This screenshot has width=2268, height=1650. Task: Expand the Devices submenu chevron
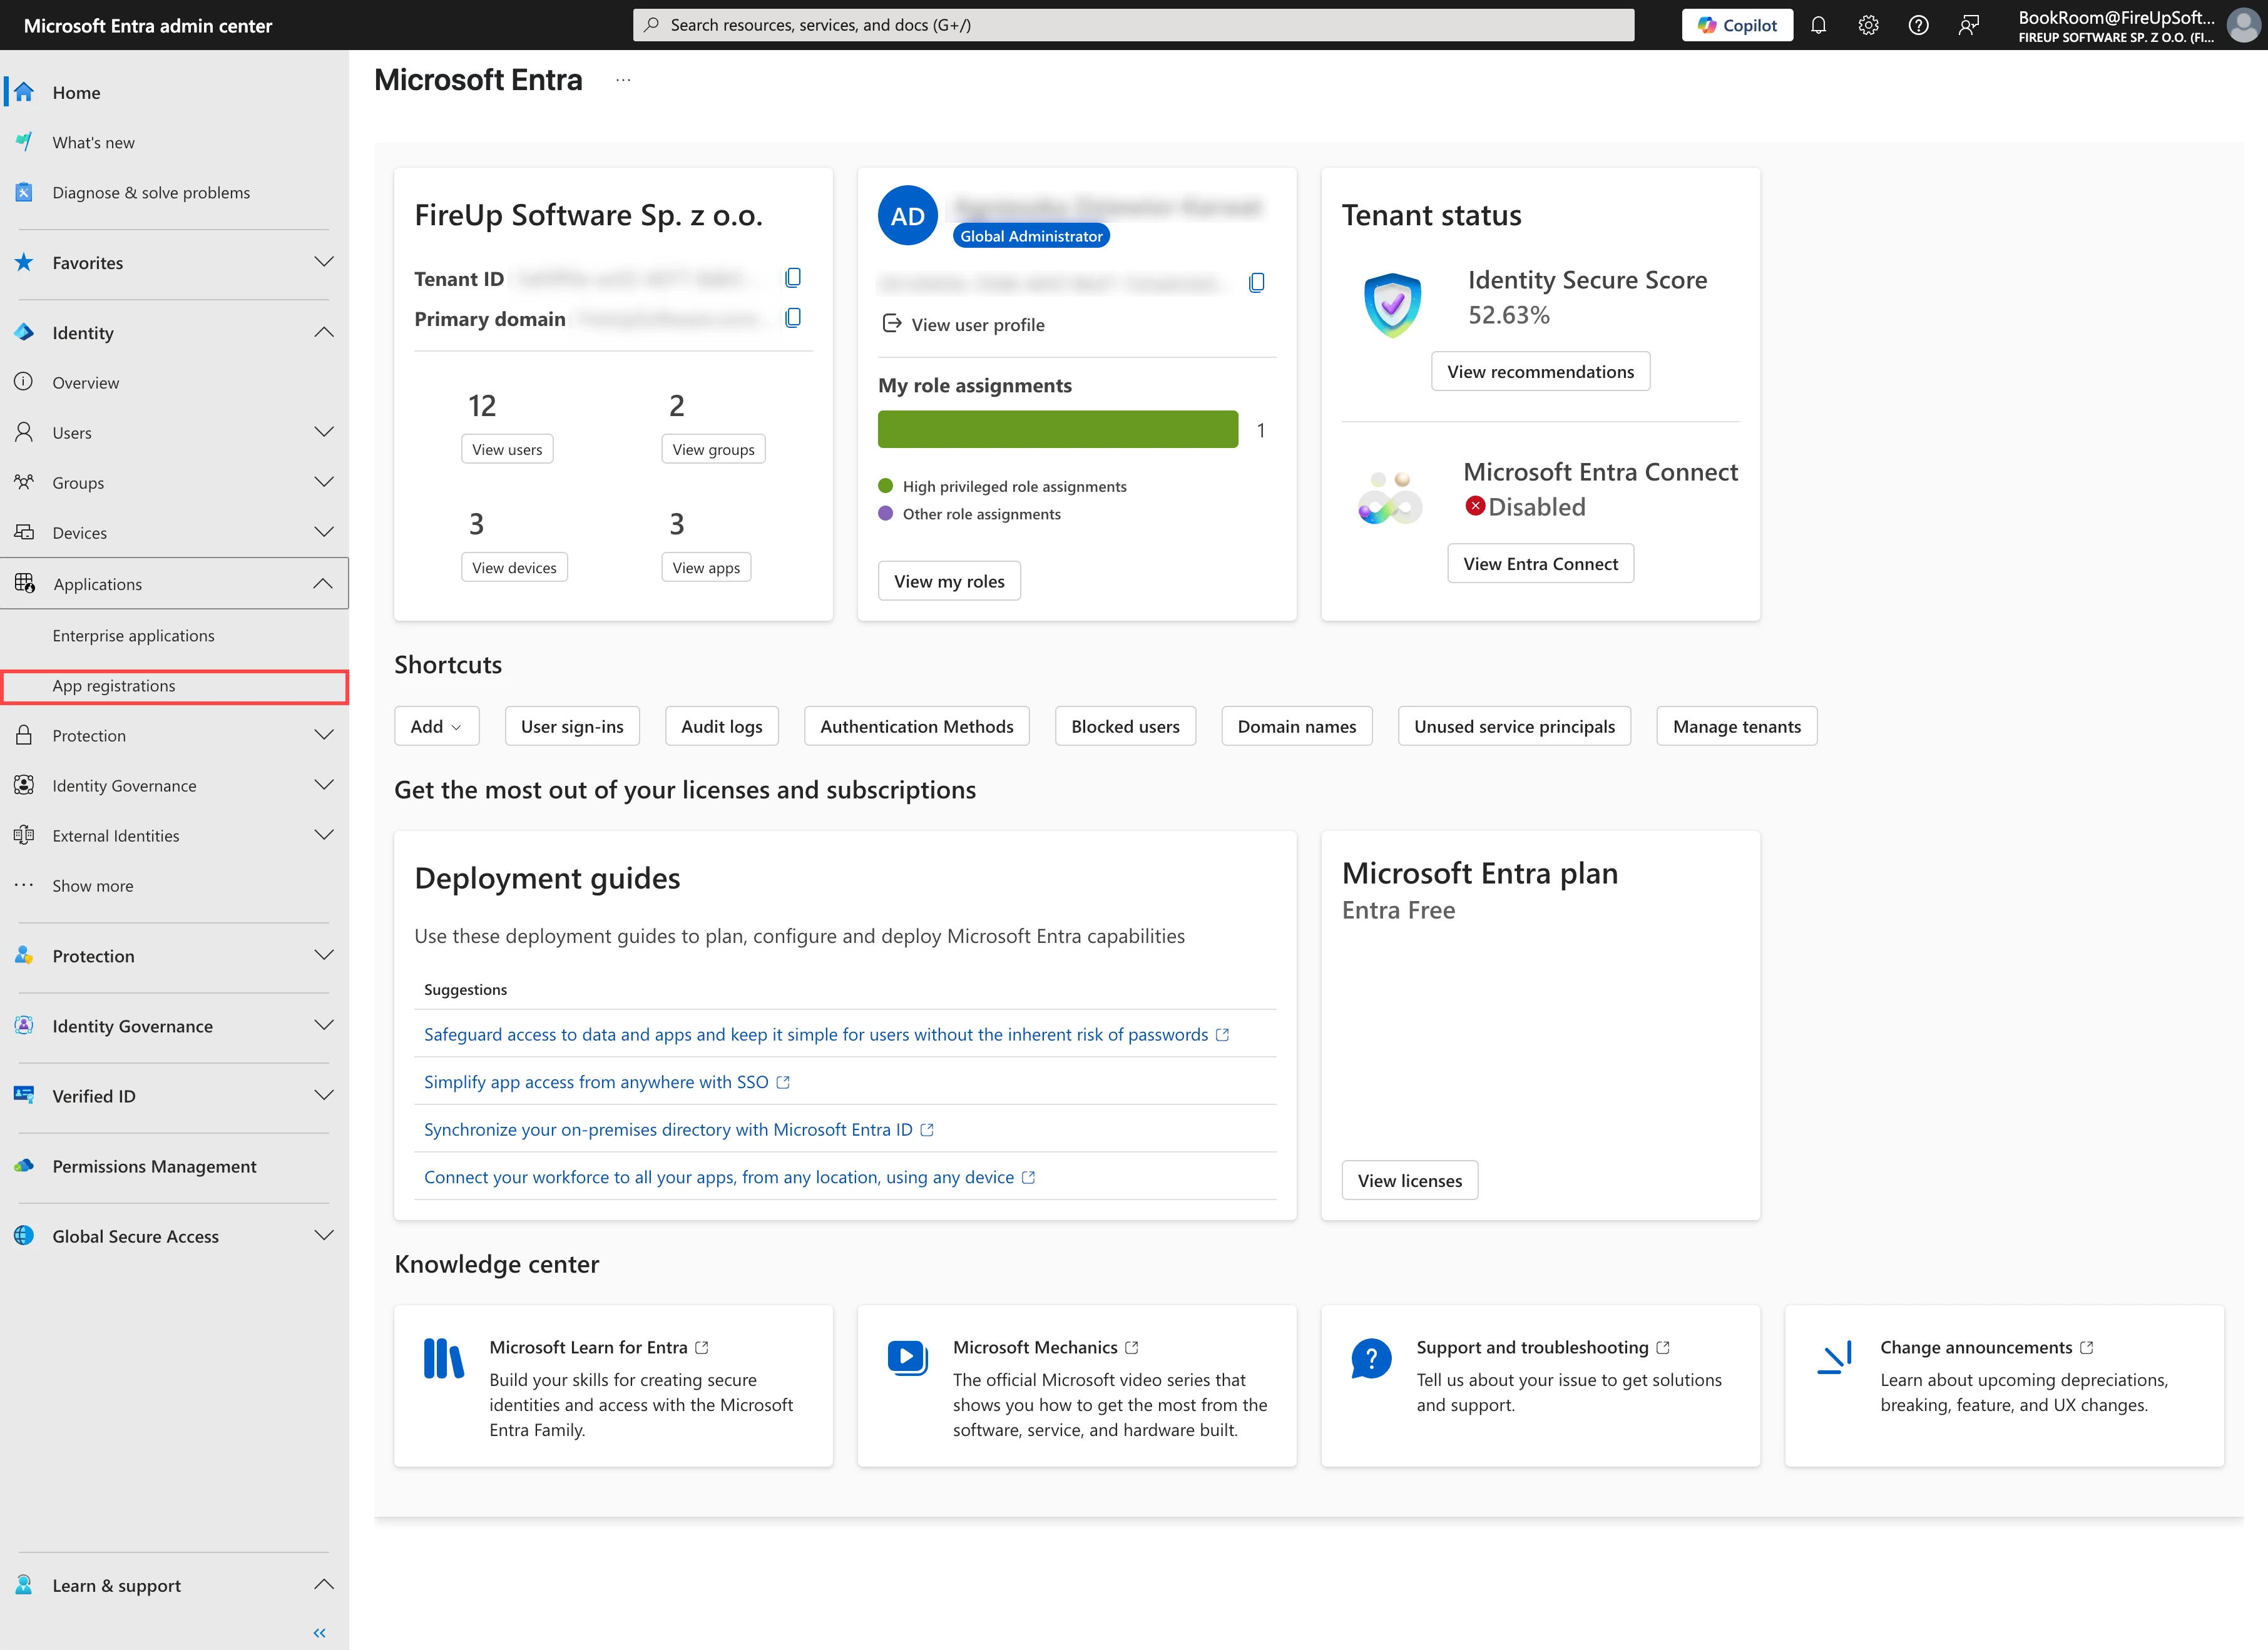pos(324,532)
